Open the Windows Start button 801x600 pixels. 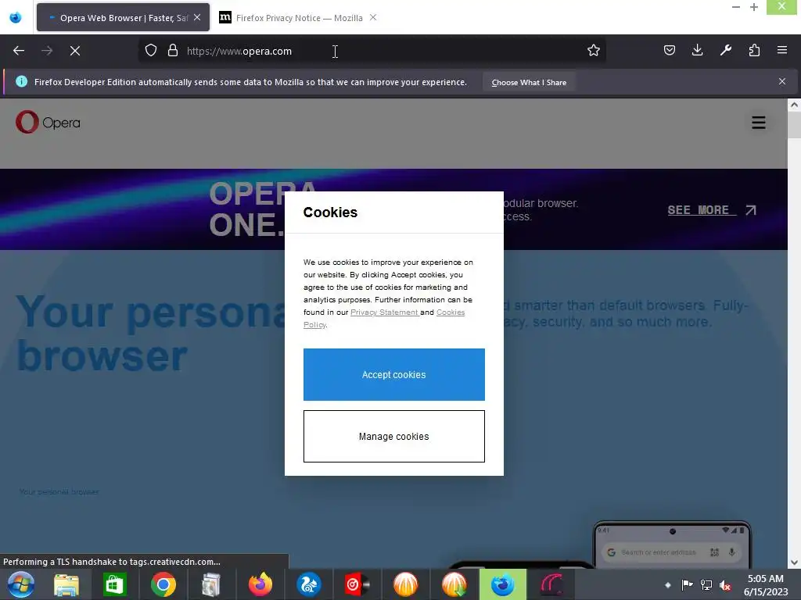pos(21,584)
